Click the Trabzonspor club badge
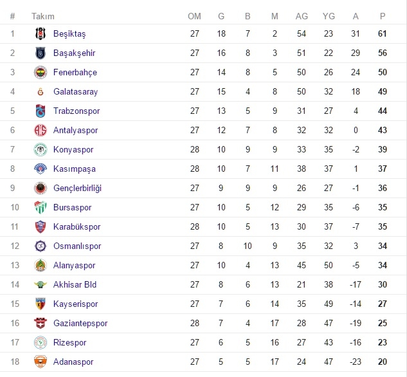This screenshot has height=377, width=407. point(41,111)
